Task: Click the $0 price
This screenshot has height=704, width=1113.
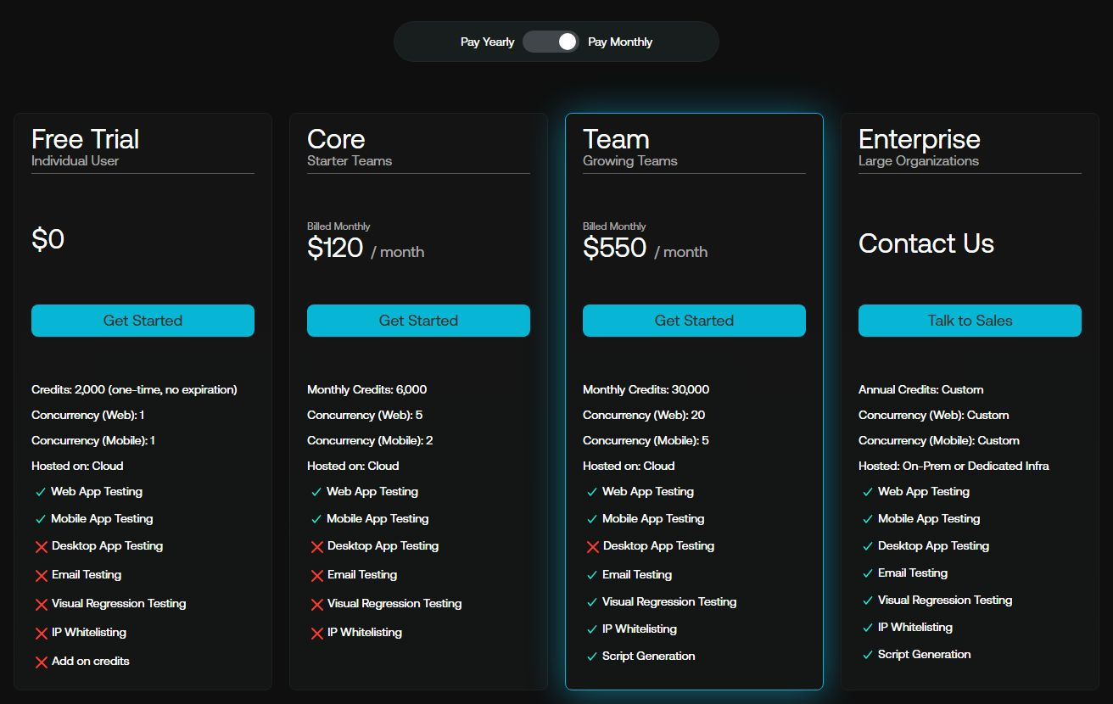Action: (48, 239)
